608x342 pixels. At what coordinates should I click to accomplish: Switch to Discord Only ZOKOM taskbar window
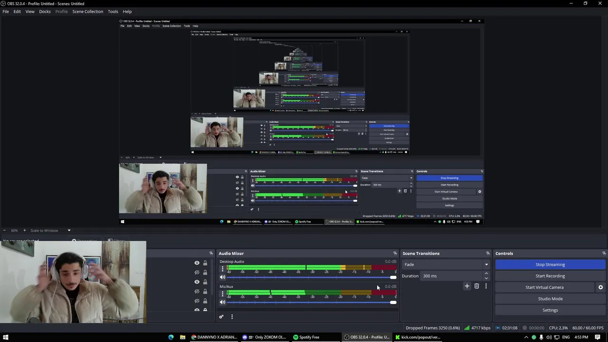(265, 337)
